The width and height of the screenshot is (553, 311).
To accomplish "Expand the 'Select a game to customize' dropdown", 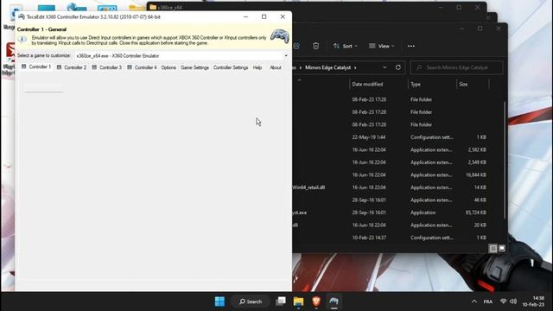I will click(286, 55).
